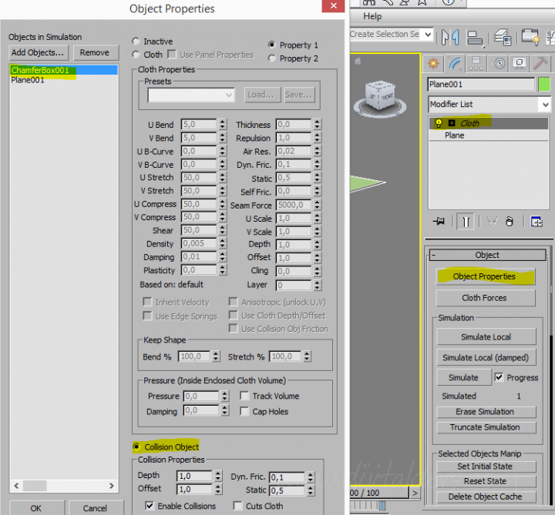555x515 pixels.
Task: Open the Create command panel tab
Action: (x=433, y=62)
